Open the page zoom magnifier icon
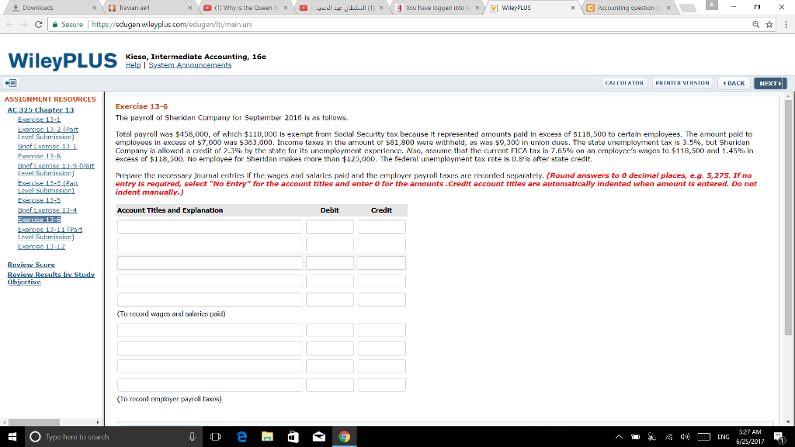This screenshot has width=795, height=447. [x=756, y=24]
